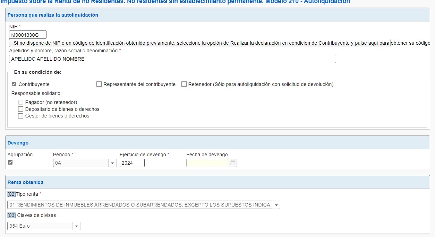
Task: Toggle the Agrupación checkbox
Action: coord(10,162)
